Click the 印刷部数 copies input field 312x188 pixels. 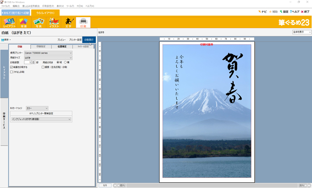(27, 63)
